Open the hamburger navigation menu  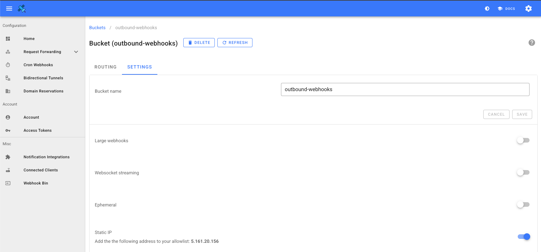(9, 9)
